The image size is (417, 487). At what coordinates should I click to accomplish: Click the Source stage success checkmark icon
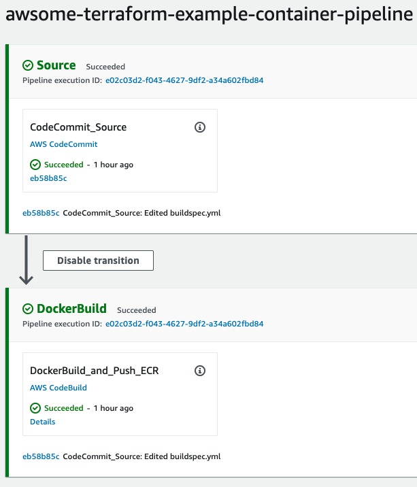(28, 65)
